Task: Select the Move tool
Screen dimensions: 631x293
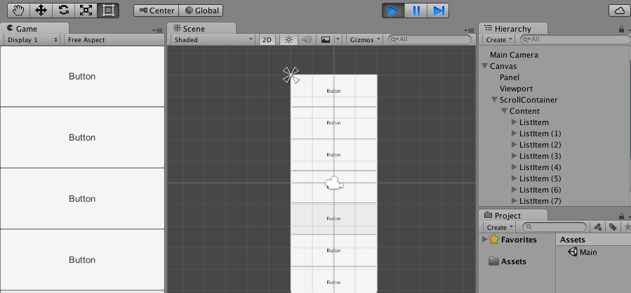Action: point(41,11)
